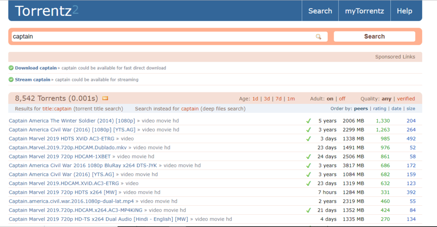Click verified checkmark for Captain Marvel HDCAM-1XBET row
This screenshot has width=437, height=227.
308,156
